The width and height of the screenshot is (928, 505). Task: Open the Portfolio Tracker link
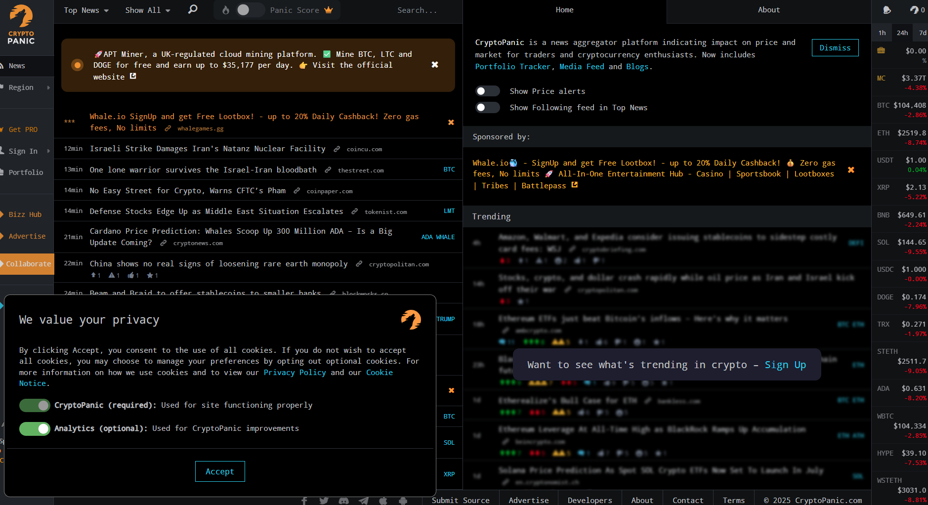click(512, 67)
